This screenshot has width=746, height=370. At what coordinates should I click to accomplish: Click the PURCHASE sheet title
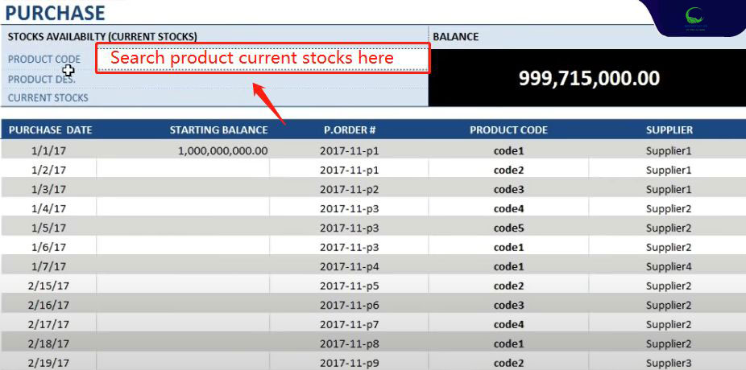(x=56, y=13)
